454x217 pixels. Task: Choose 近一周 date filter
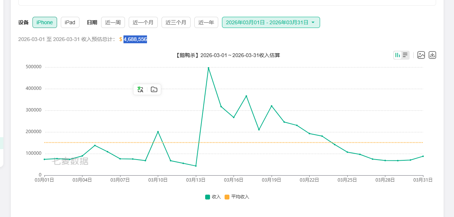113,22
